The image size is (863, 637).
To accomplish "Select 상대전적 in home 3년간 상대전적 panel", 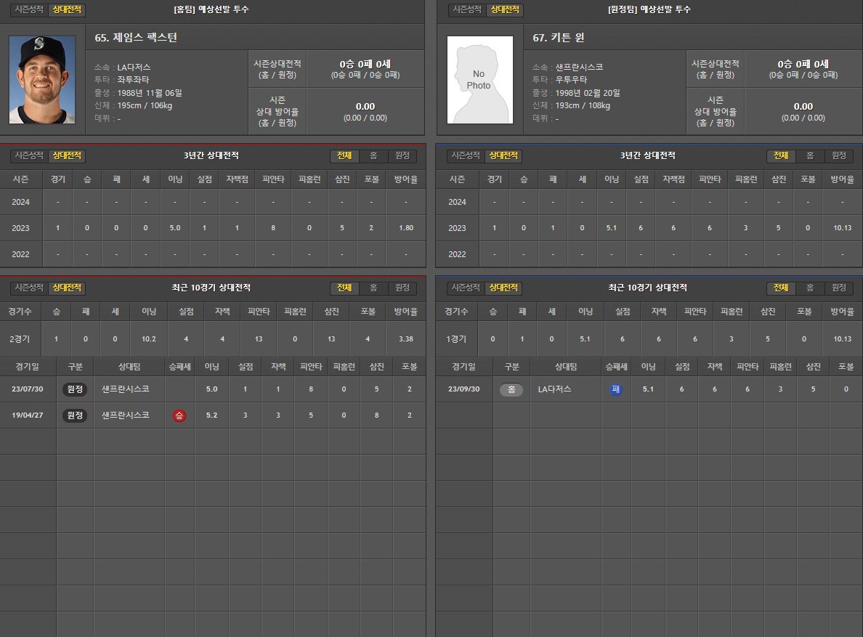I will 67,155.
